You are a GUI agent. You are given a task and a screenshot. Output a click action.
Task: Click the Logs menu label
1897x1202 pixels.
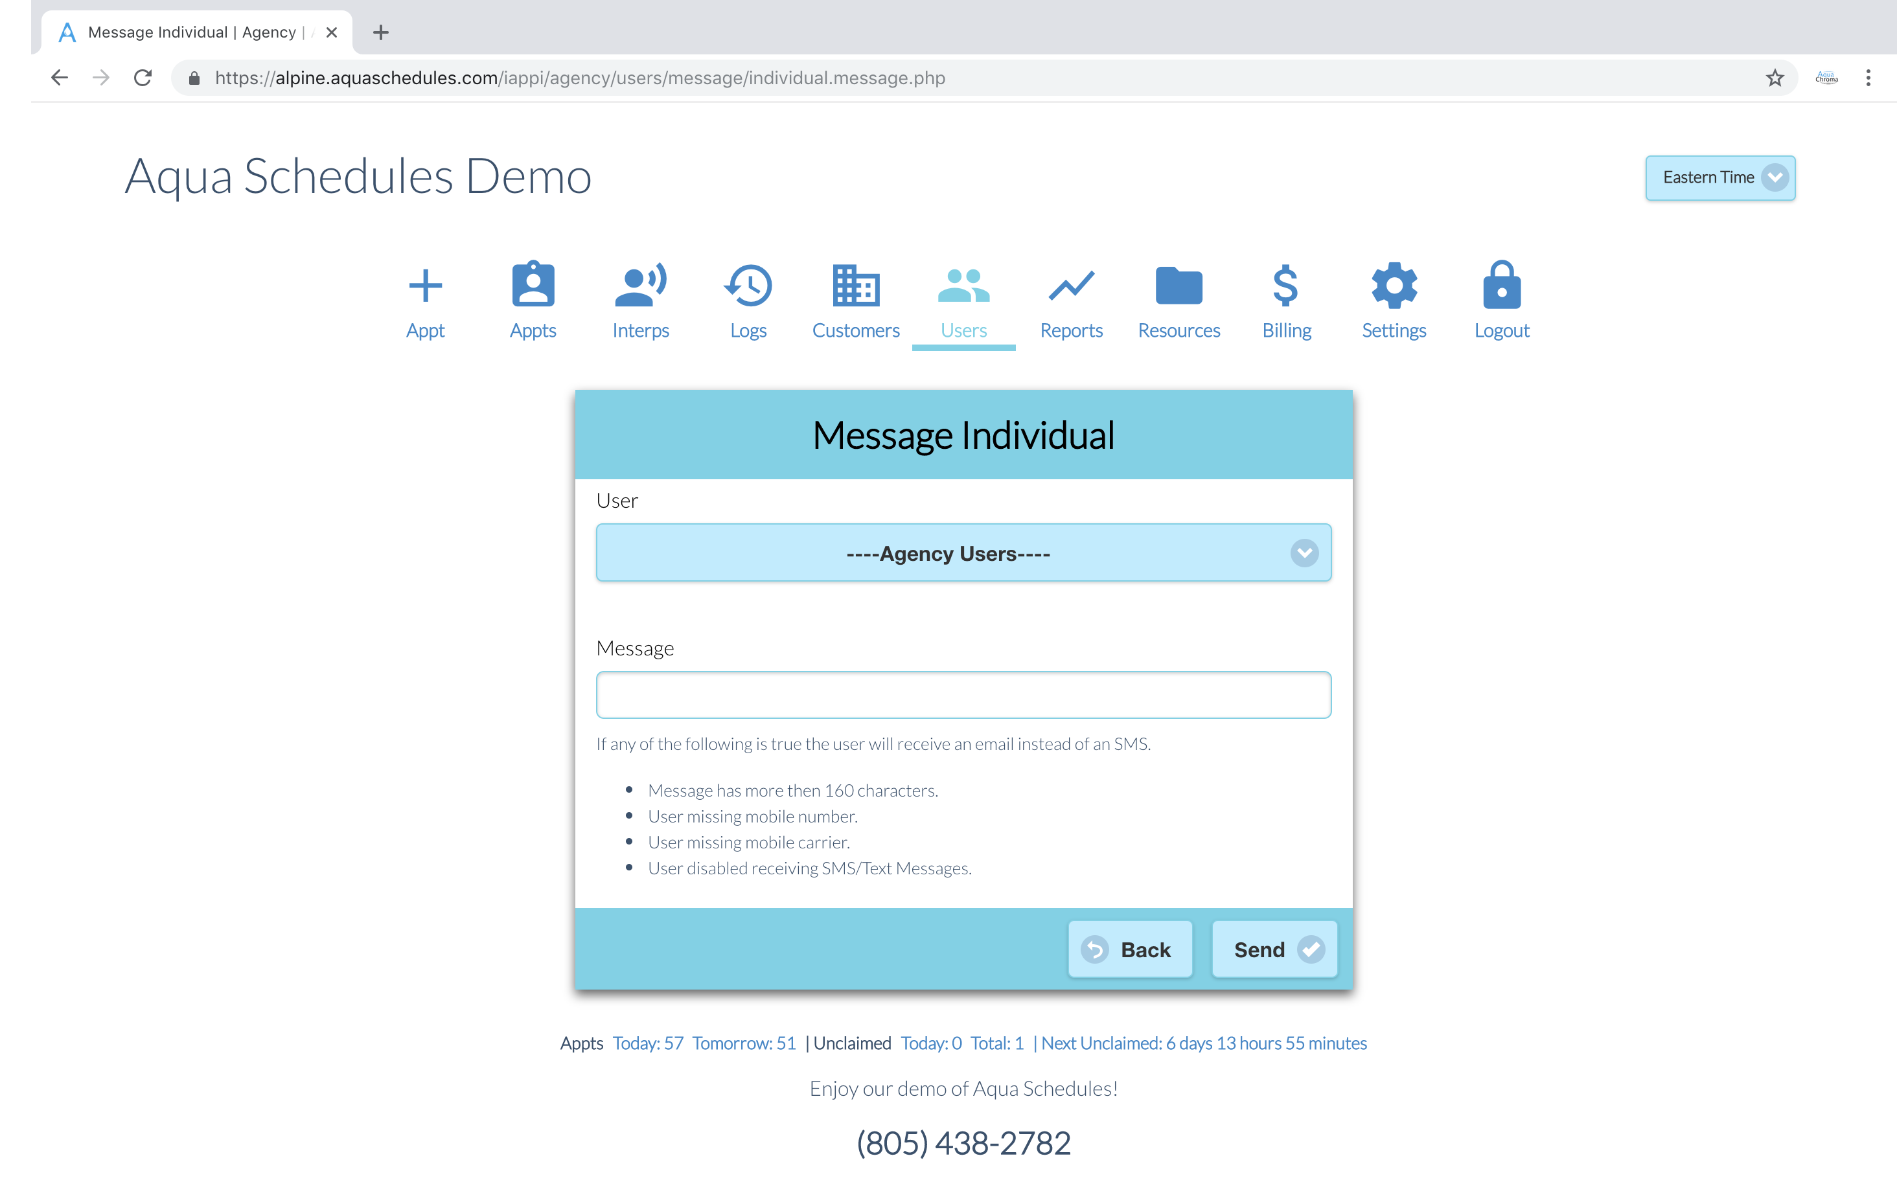748,330
